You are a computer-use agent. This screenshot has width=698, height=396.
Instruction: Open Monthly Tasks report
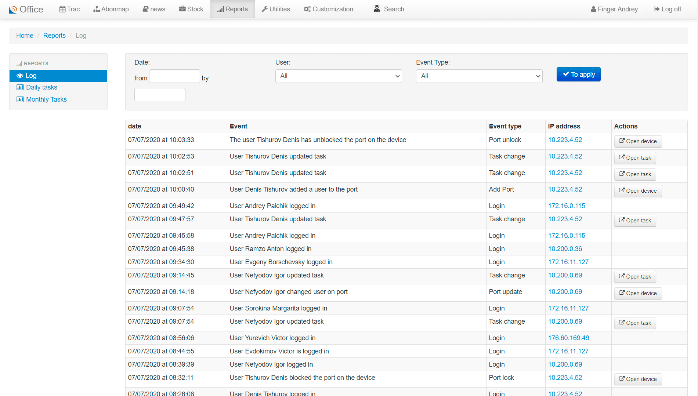tap(46, 99)
